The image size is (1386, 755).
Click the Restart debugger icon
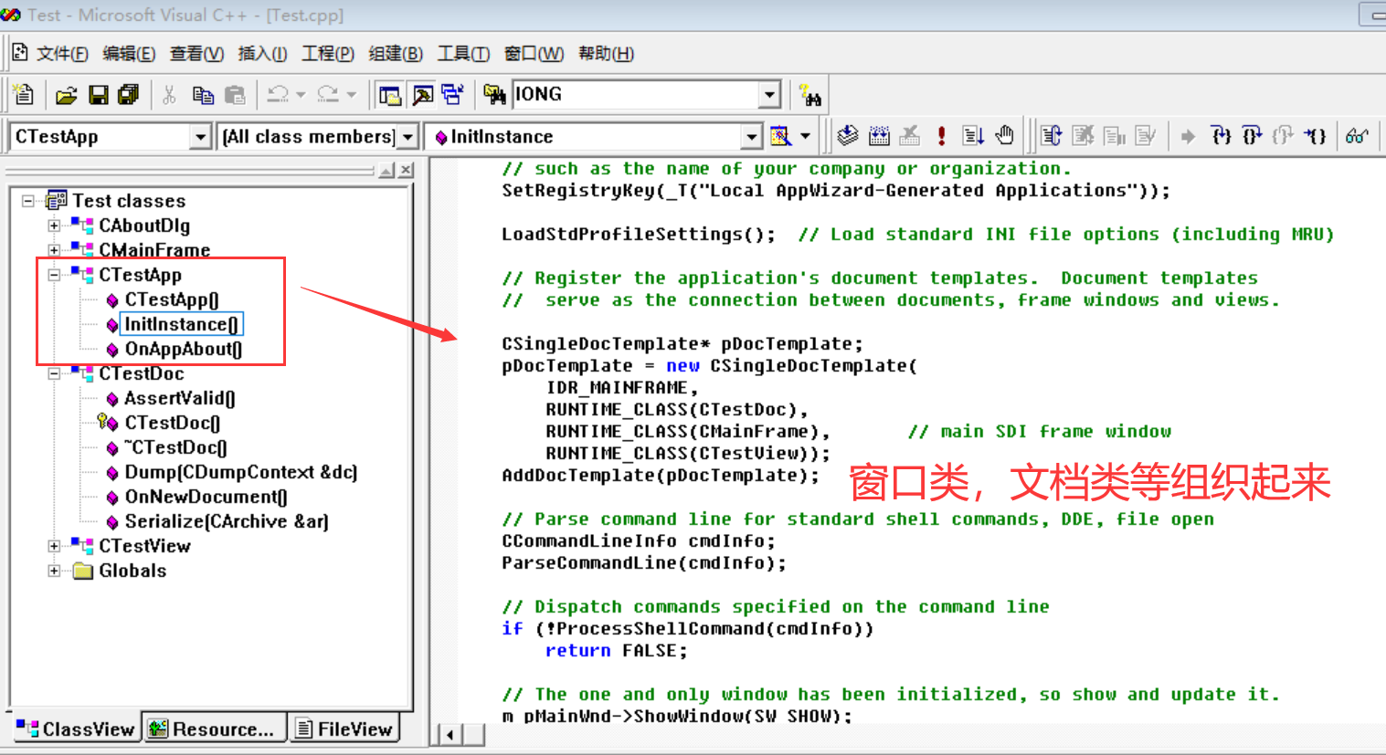pyautogui.click(x=1052, y=136)
